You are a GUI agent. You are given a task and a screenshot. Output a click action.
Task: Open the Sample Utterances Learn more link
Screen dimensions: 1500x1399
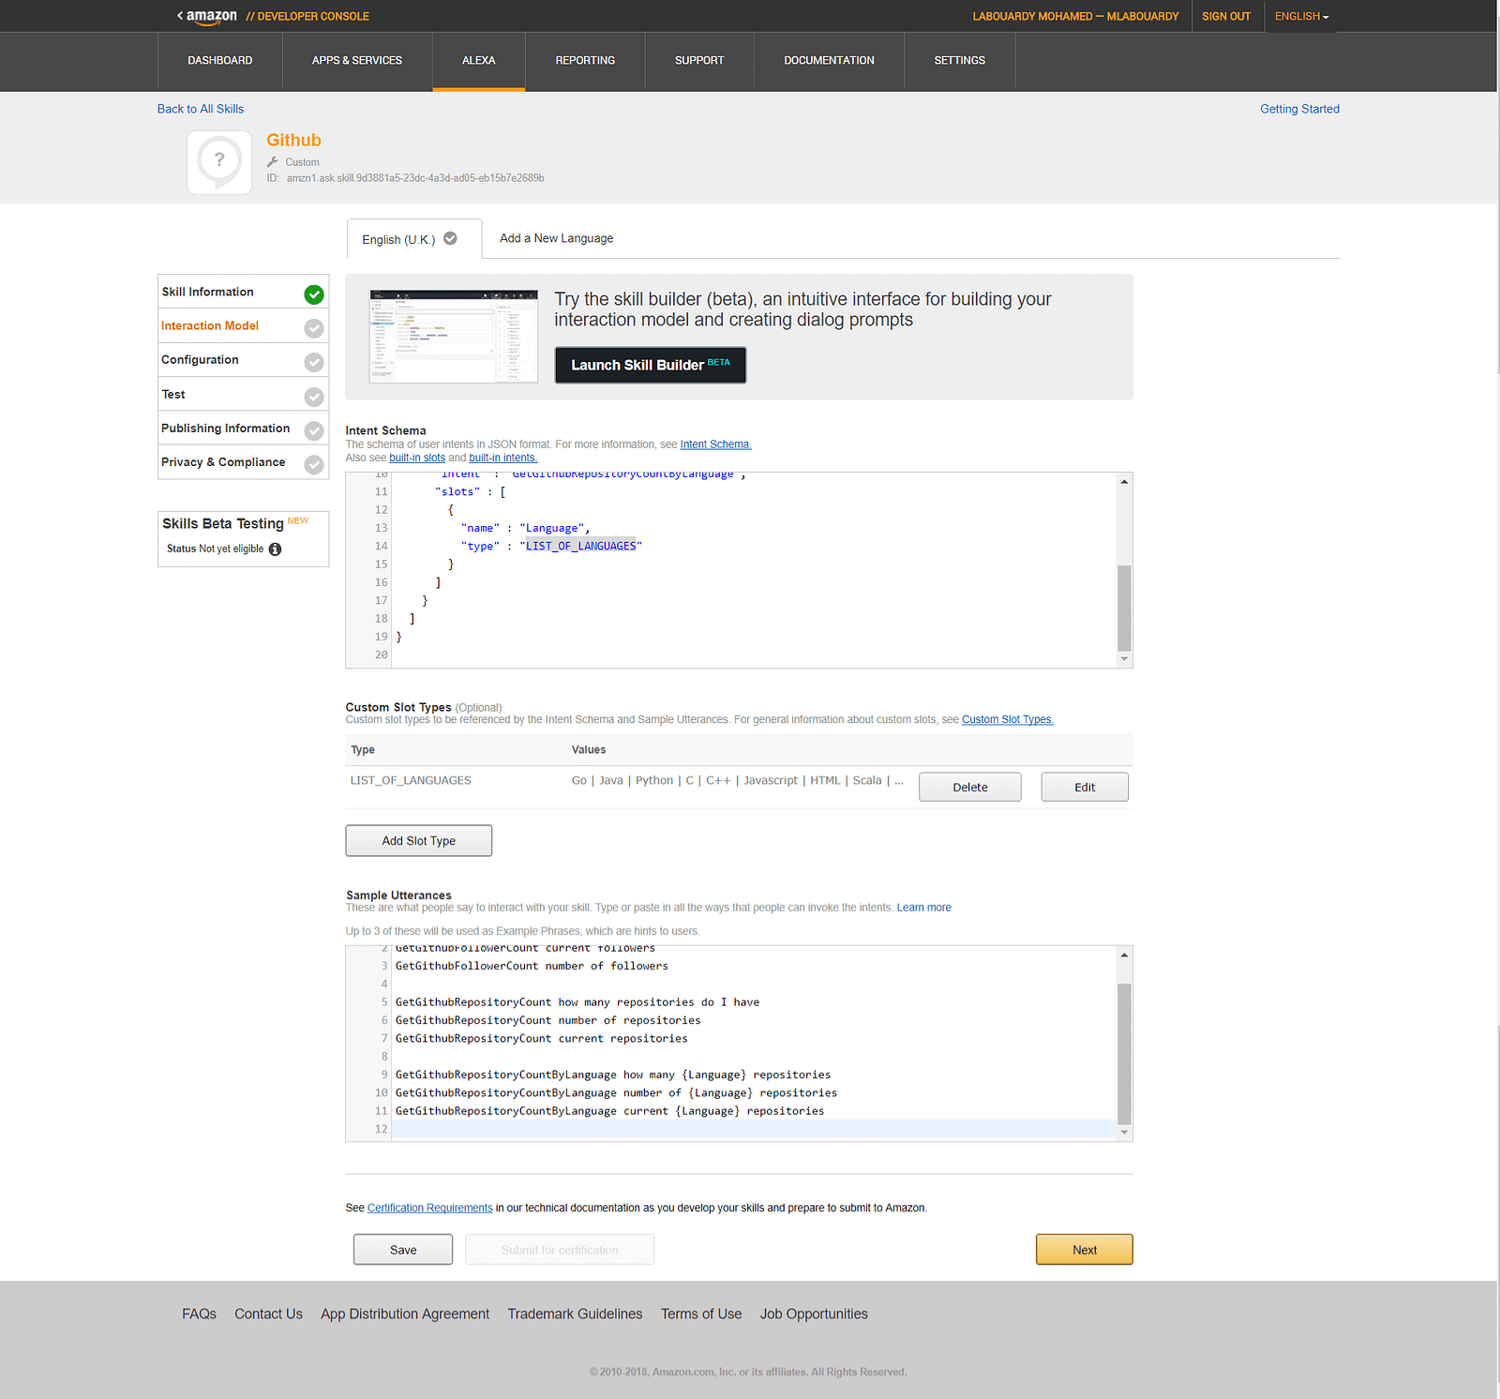[924, 908]
